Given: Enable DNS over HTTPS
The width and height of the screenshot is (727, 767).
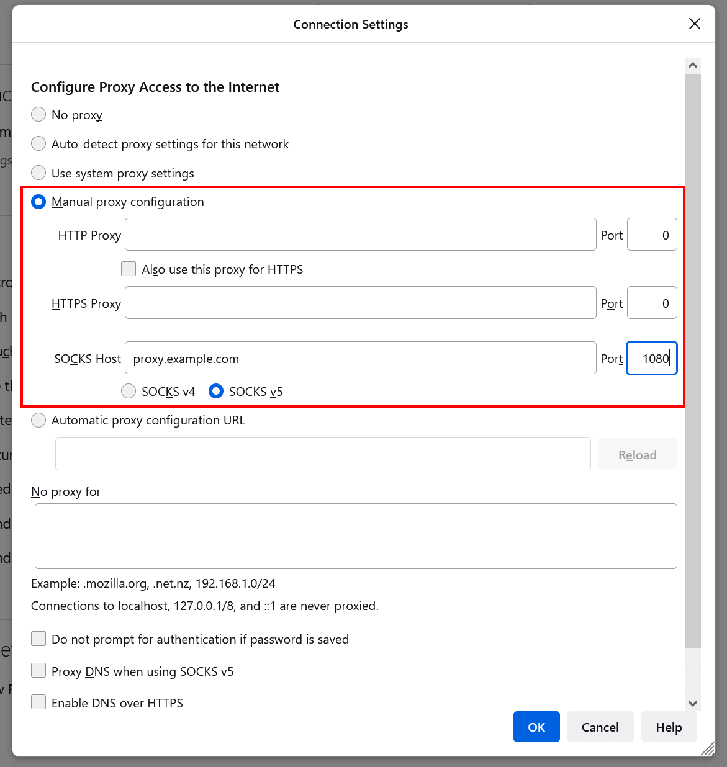Looking at the screenshot, I should 38,701.
